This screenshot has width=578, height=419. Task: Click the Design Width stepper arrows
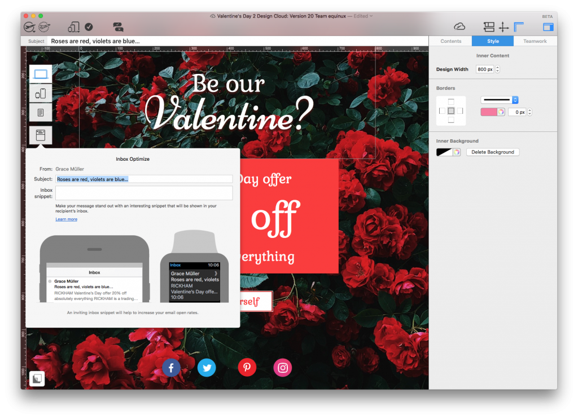[x=498, y=69]
